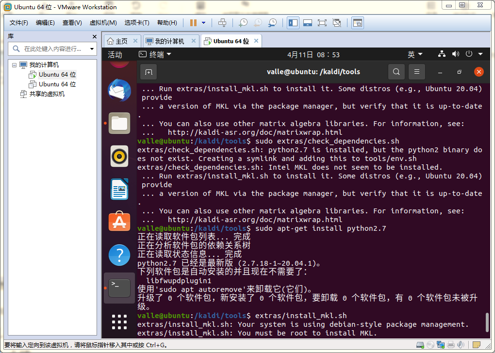Collapse the 我的计算机 tree node

pyautogui.click(x=14, y=65)
